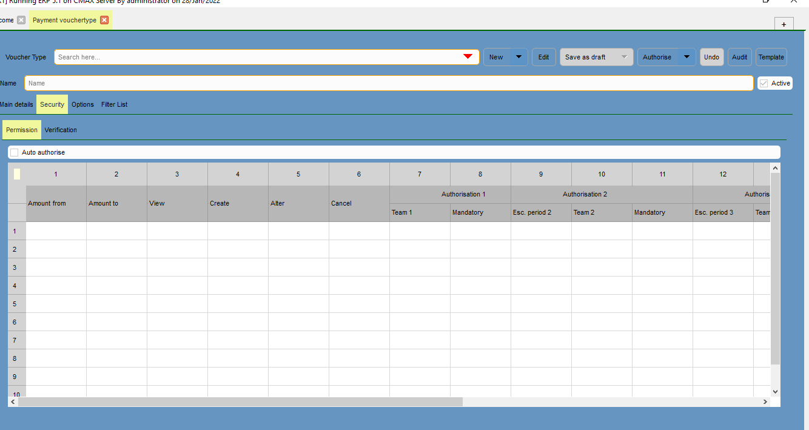Click the Alter column header

coord(298,203)
